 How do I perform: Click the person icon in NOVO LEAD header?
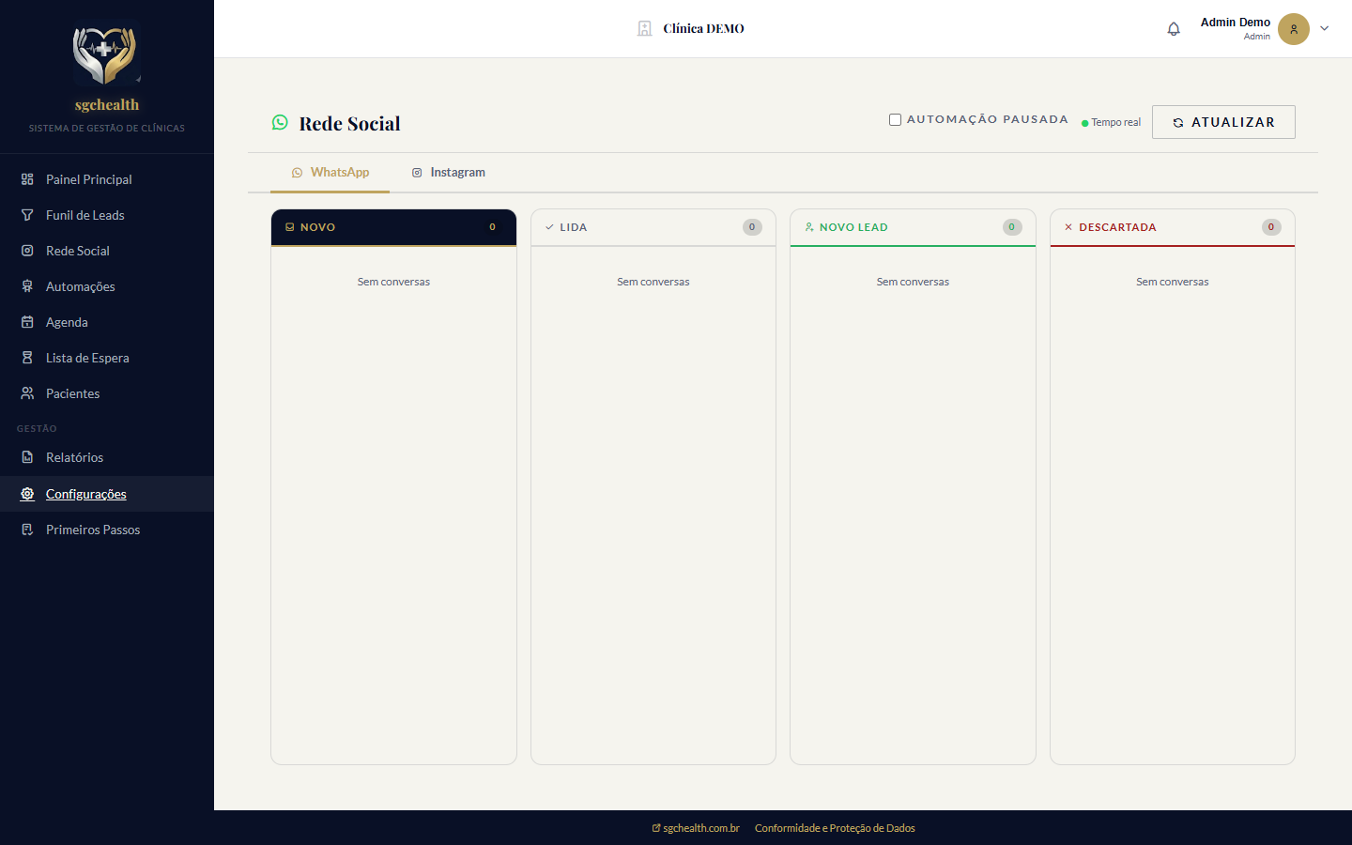[809, 227]
